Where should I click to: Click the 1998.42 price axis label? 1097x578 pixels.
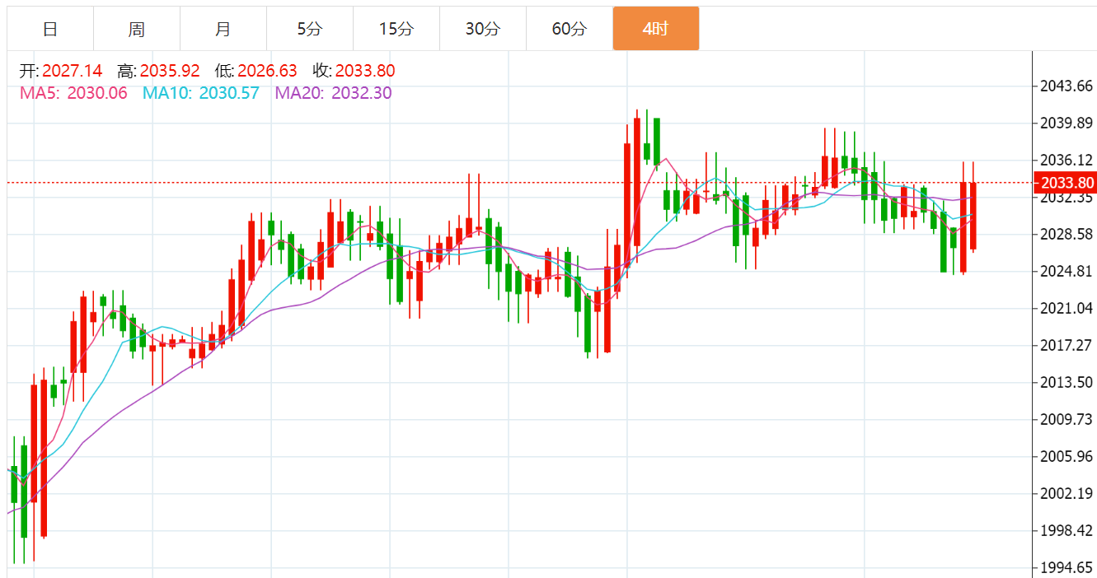tap(1067, 531)
